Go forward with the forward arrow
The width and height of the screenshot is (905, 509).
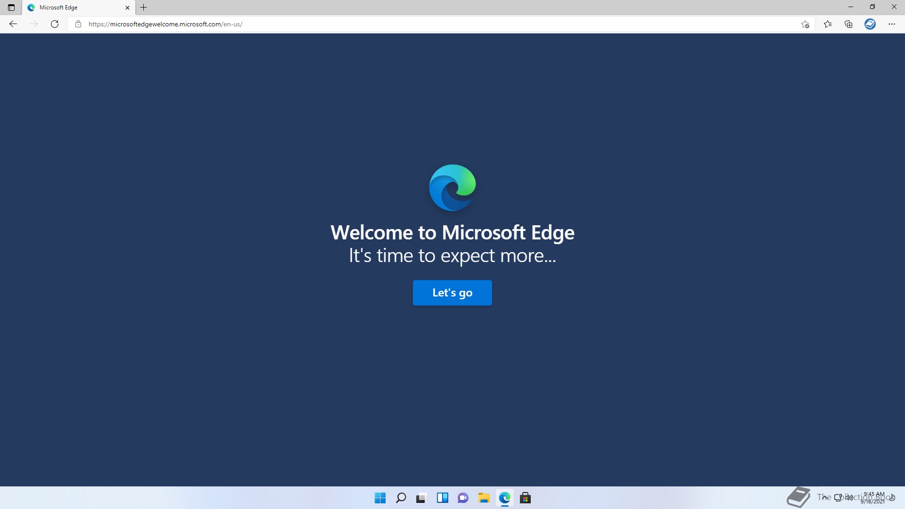click(34, 24)
